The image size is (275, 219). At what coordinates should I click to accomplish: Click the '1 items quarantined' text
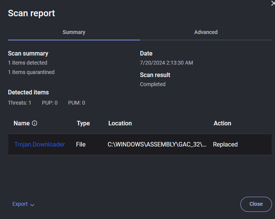(31, 72)
